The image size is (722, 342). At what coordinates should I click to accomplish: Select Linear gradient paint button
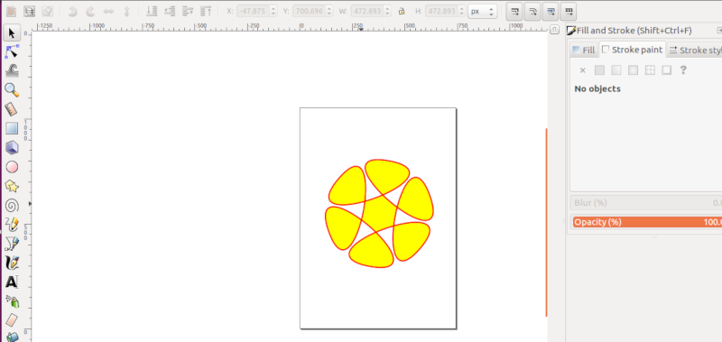pos(616,70)
